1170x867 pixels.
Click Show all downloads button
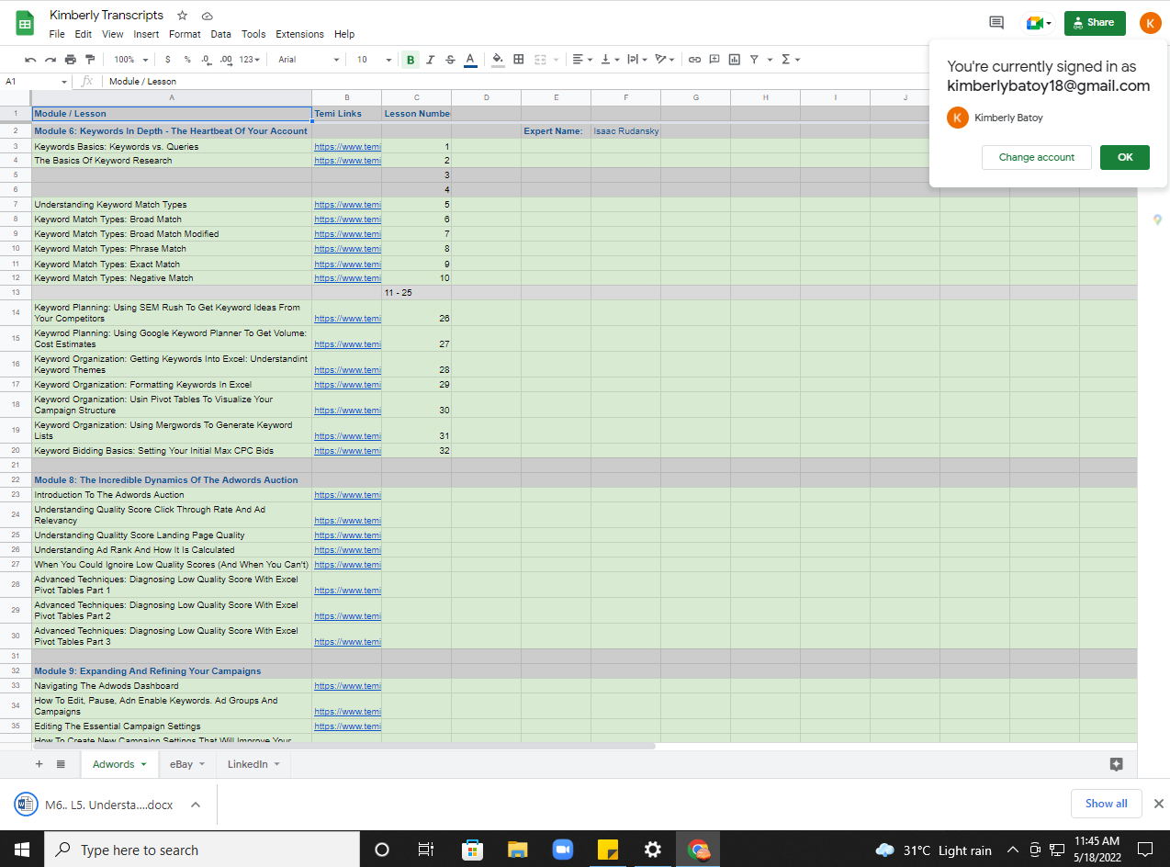(1106, 804)
